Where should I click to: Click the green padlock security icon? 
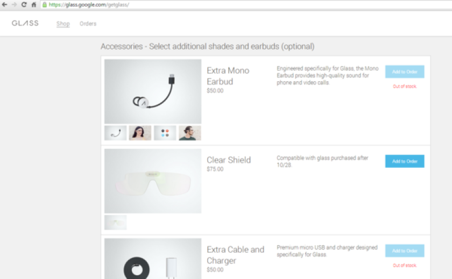pos(44,5)
